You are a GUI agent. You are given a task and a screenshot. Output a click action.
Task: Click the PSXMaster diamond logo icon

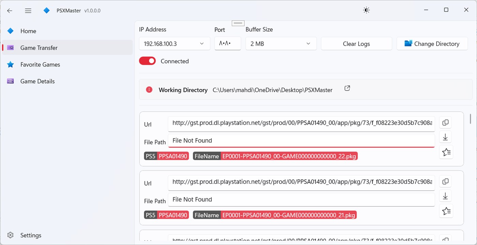click(x=47, y=11)
